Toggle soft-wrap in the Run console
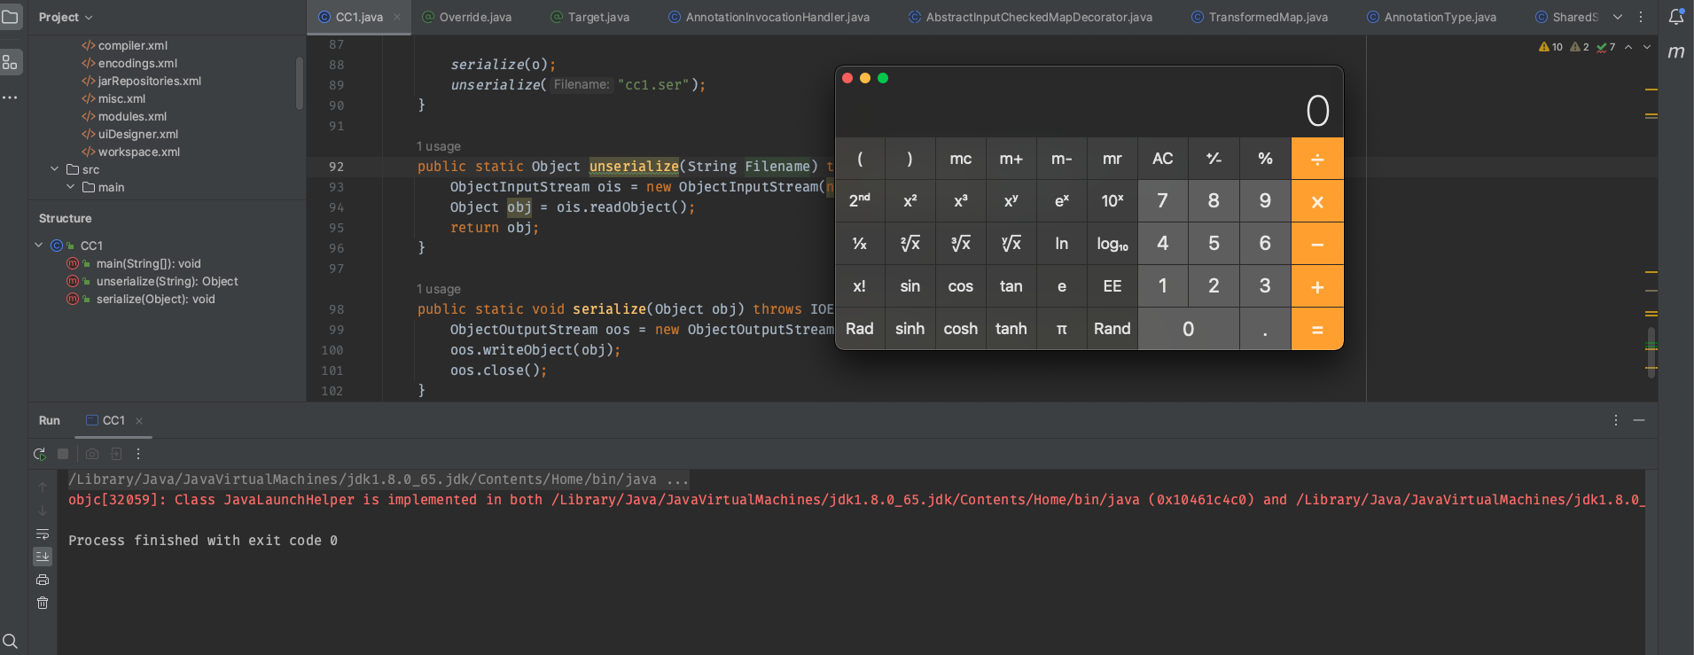Screen dimensions: 1694x655 [x=43, y=534]
